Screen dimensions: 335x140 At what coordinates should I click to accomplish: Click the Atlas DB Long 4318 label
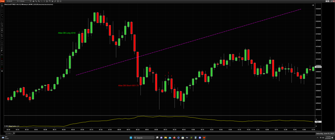[x=66, y=33]
